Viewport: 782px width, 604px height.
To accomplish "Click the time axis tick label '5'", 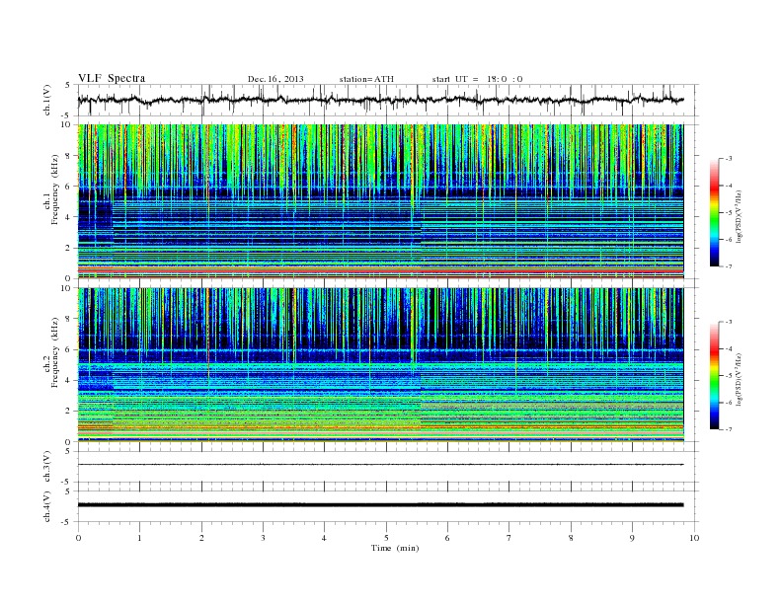I will tap(386, 538).
